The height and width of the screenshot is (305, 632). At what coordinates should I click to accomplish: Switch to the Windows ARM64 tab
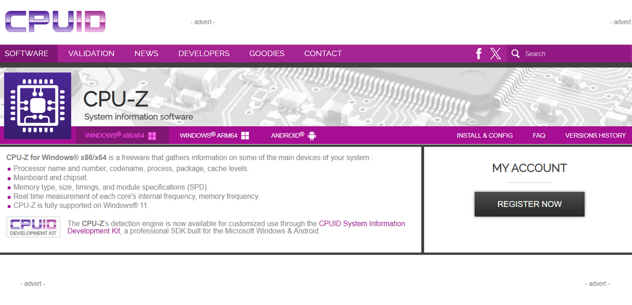(214, 135)
